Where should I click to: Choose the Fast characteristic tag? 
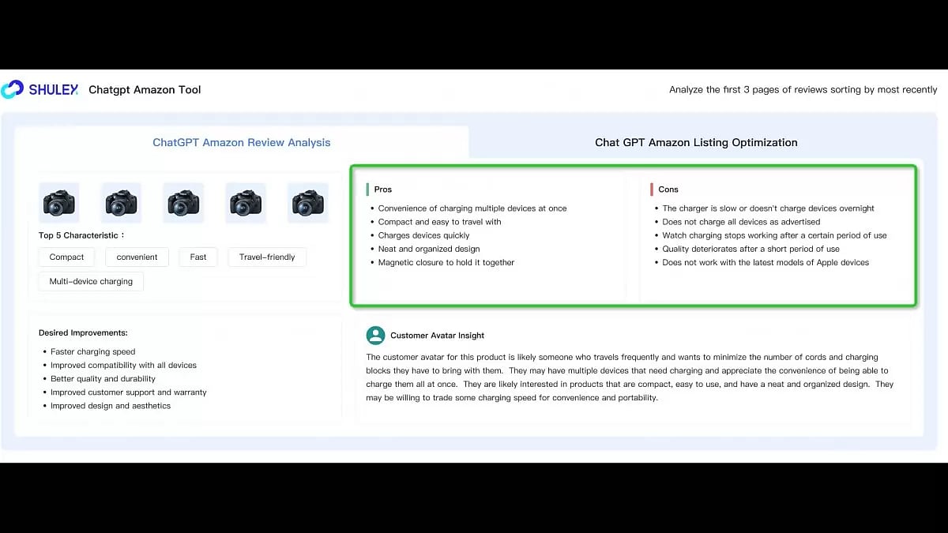[x=198, y=257]
